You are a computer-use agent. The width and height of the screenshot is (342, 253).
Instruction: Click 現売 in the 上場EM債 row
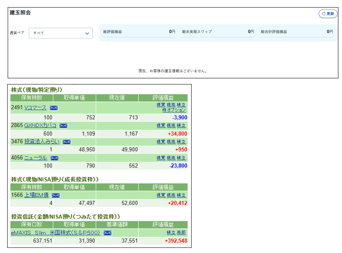point(171,195)
